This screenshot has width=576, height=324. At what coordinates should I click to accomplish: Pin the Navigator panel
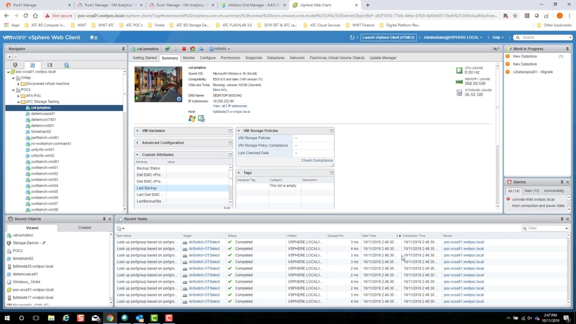tap(124, 49)
